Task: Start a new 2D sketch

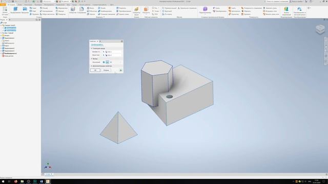Action: point(5,11)
